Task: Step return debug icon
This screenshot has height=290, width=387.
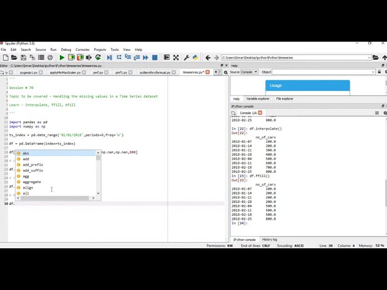Action: tap(137, 57)
